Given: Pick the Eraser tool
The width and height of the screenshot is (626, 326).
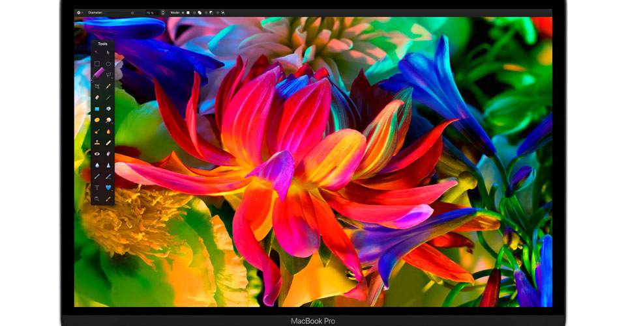Looking at the screenshot, I should click(97, 98).
